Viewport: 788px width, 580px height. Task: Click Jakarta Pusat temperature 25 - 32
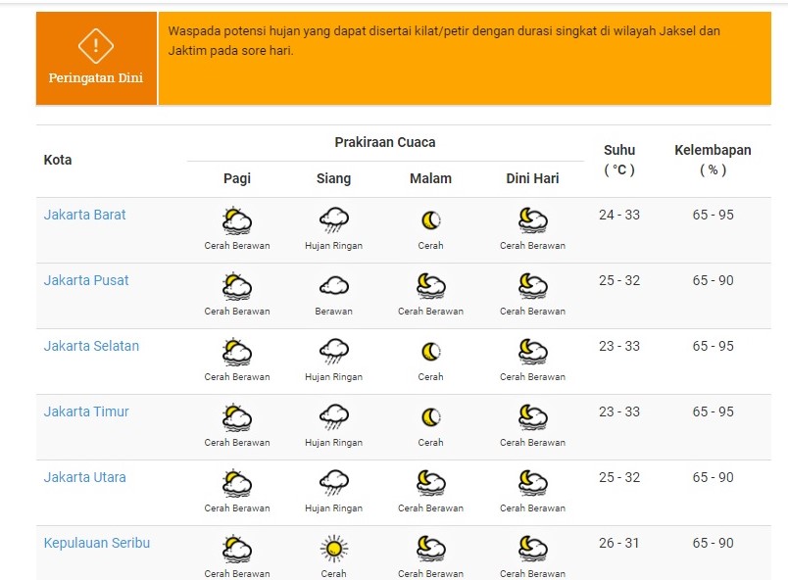click(619, 280)
